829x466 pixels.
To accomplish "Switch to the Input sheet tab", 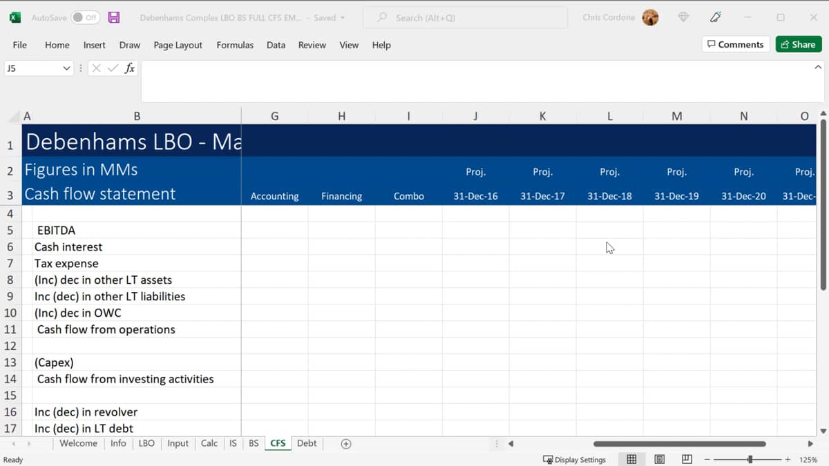I will pos(178,443).
